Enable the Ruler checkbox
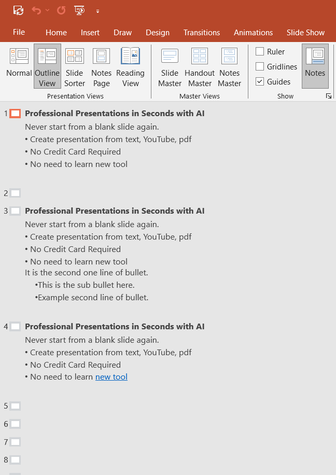Screen dimensions: 336x475 260,51
